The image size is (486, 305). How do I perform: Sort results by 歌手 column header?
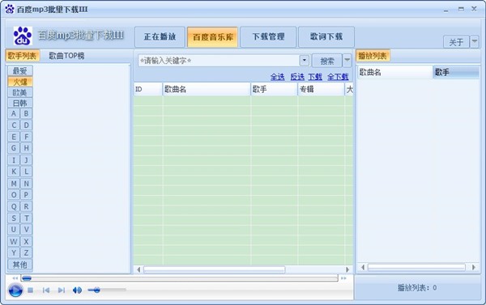(x=274, y=89)
